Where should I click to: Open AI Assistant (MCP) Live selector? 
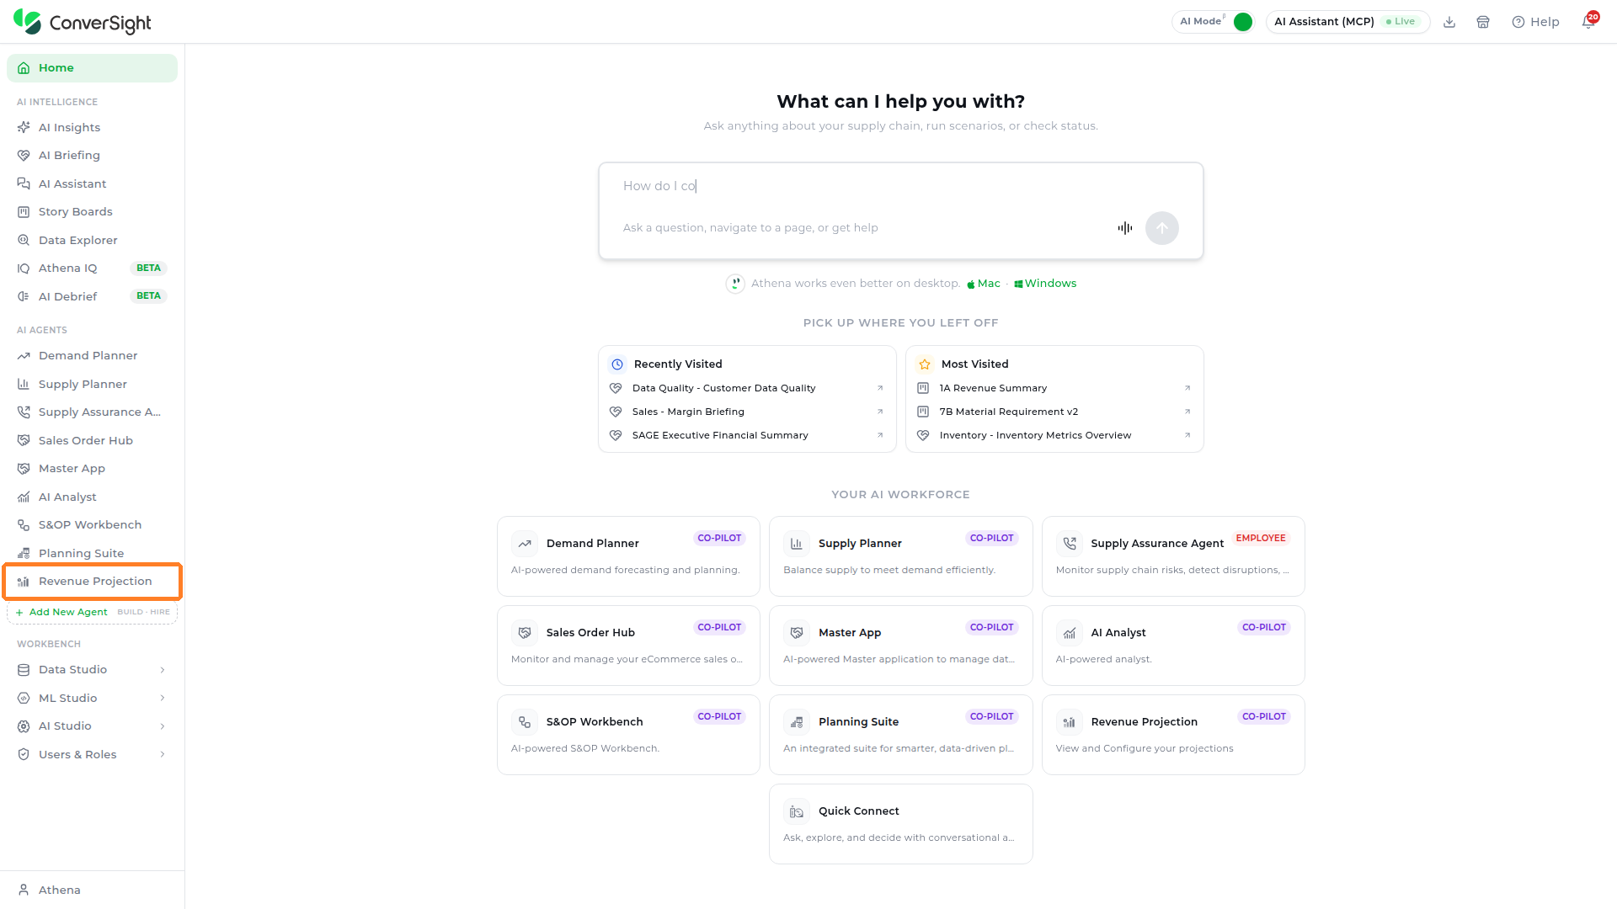[x=1347, y=22]
